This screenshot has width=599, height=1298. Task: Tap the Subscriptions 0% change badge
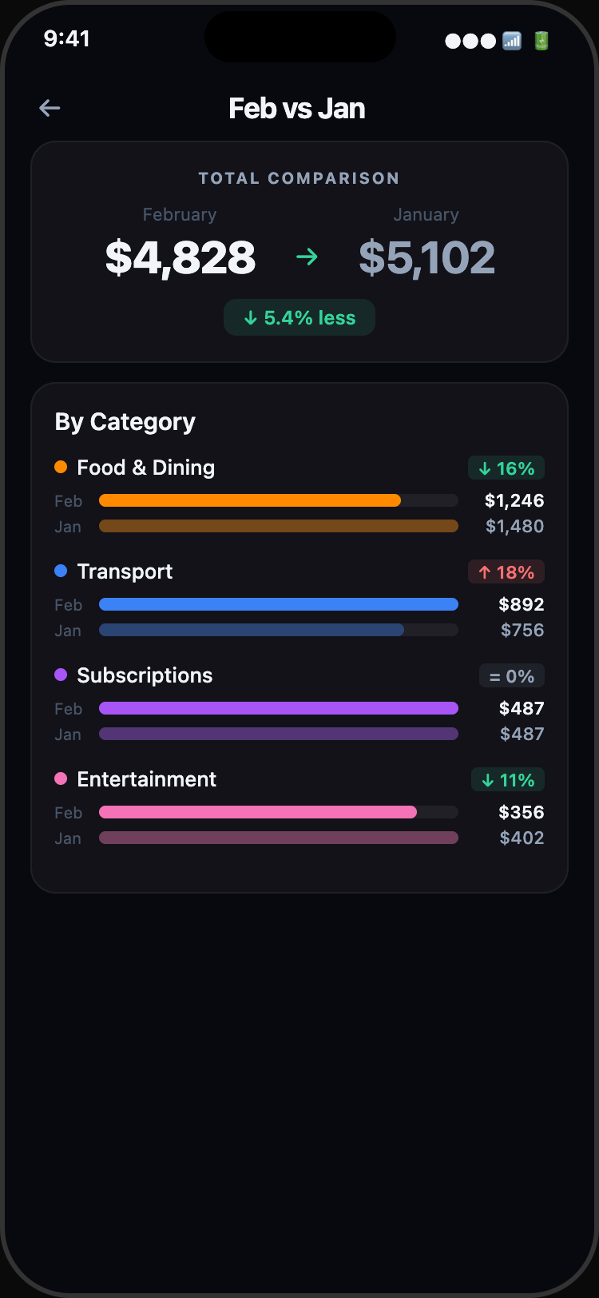512,676
